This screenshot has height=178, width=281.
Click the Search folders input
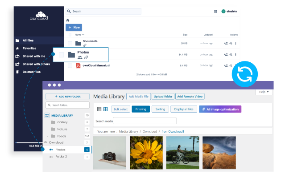67,105
